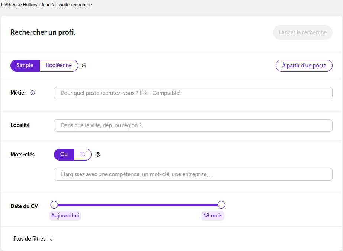343x251 pixels.
Task: Focus the Mots-clés keyword field
Action: tap(193, 174)
